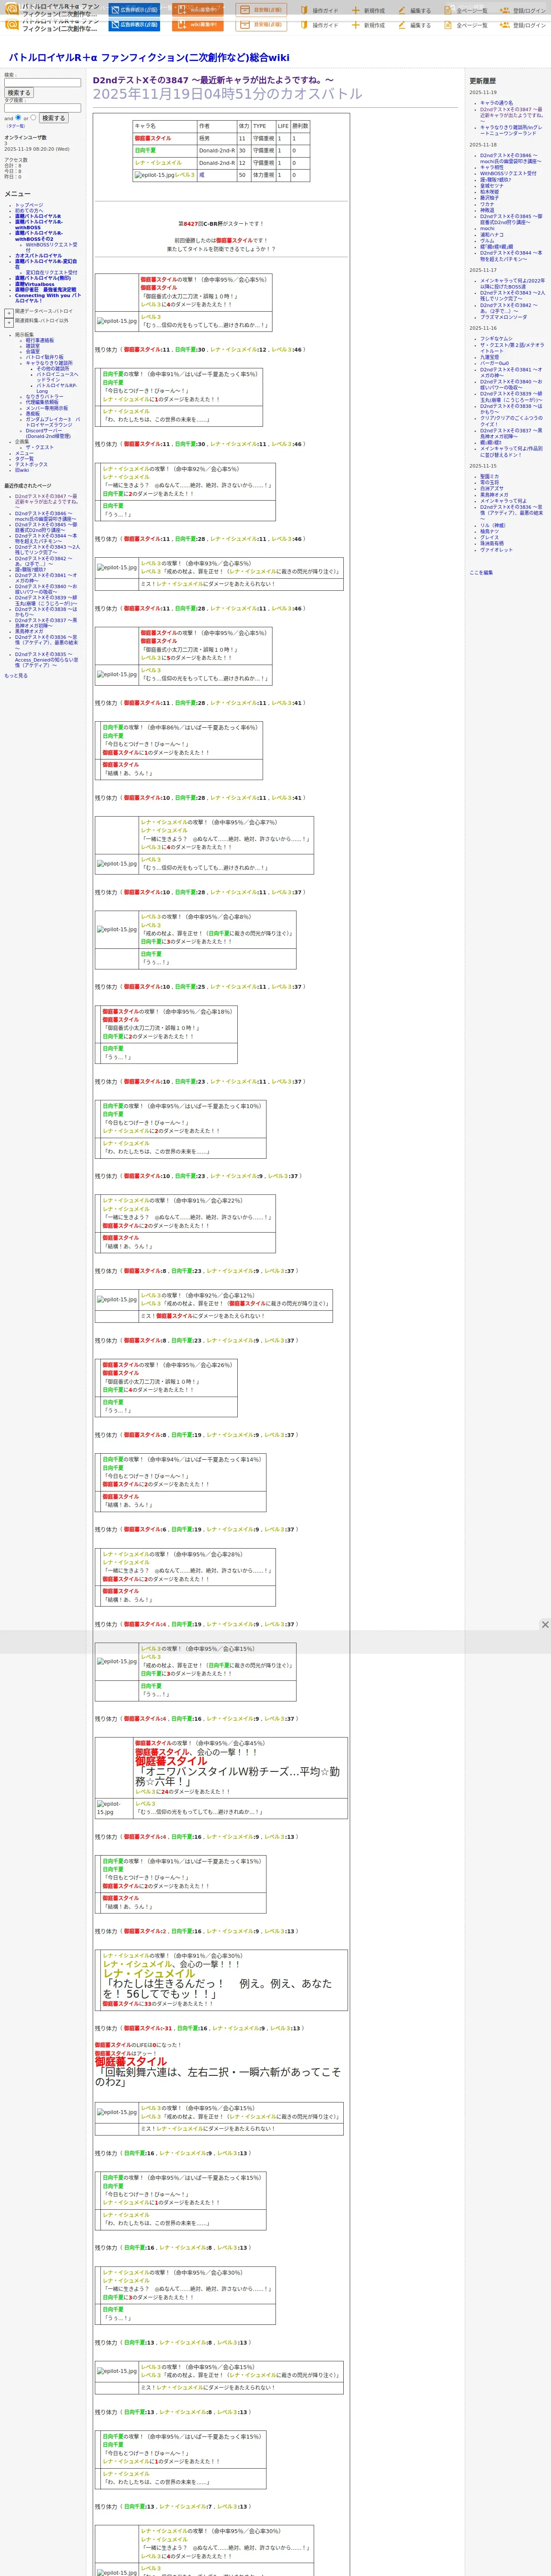Open the 雑談室 board link
Image resolution: width=551 pixels, height=2576 pixels.
point(33,346)
